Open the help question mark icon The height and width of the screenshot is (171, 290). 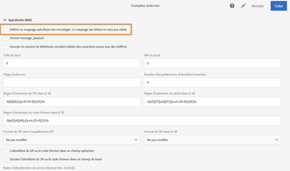232,6
